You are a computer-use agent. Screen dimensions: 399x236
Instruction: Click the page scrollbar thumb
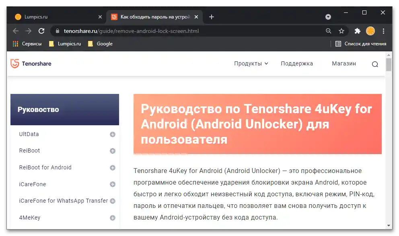tap(389, 65)
